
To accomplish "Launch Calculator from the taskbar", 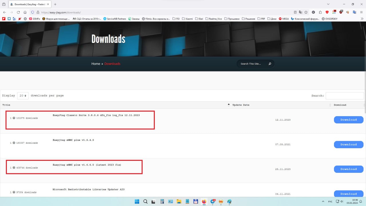I will [162, 201].
